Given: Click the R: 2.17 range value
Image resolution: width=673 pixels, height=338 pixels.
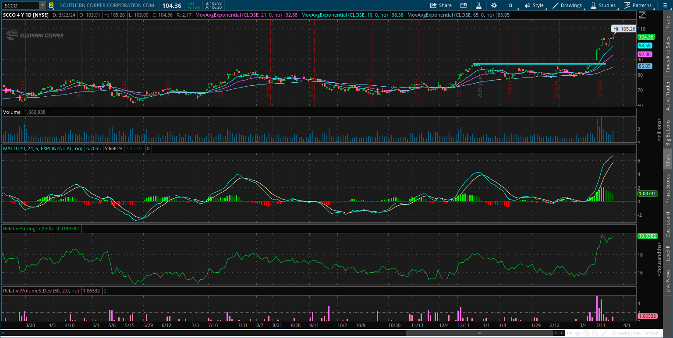Looking at the screenshot, I should [183, 15].
